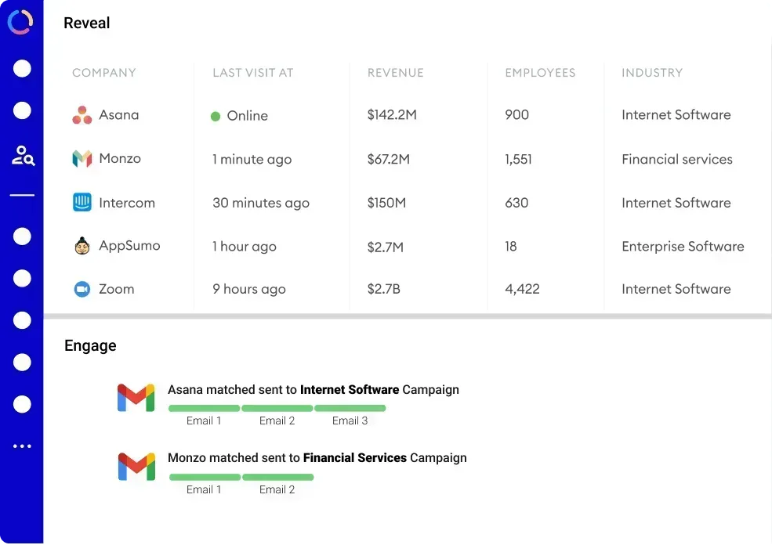Sort by Last Visit At column header
The height and width of the screenshot is (545, 772).
point(252,73)
